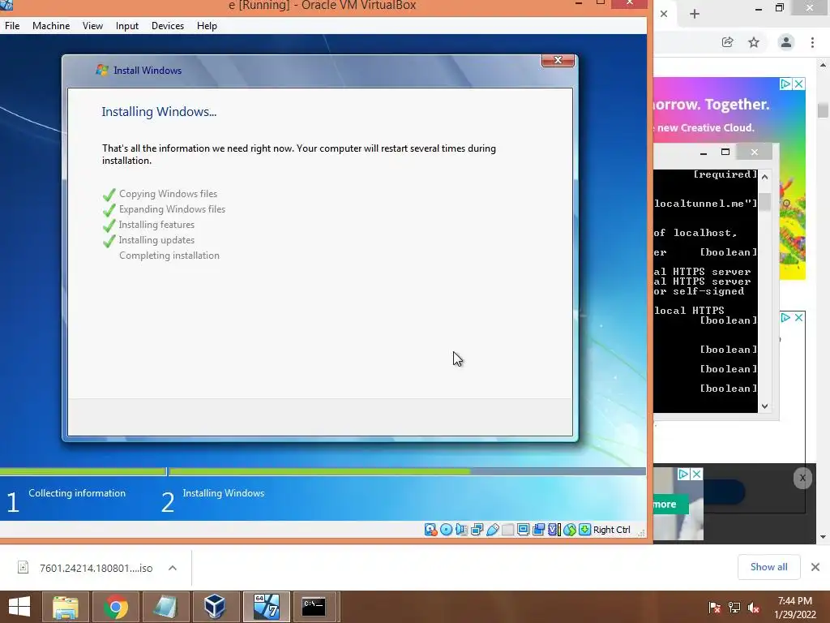Open the audio status icon menu
830x623 pixels.
coord(461,530)
